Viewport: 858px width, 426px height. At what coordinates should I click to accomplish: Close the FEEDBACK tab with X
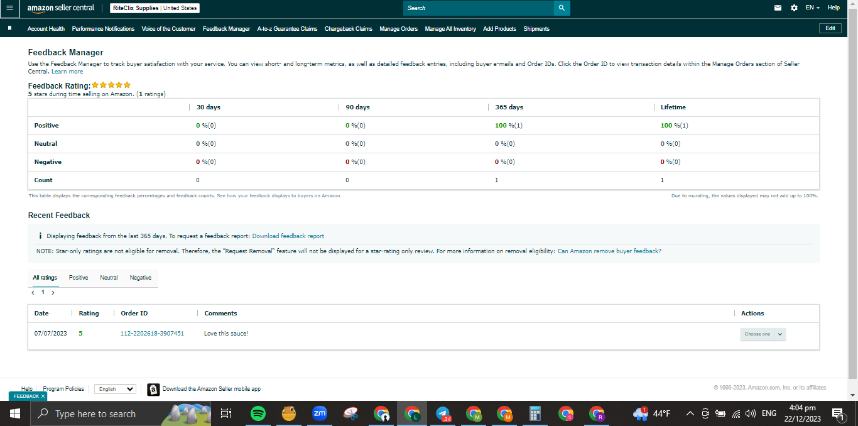tap(43, 396)
